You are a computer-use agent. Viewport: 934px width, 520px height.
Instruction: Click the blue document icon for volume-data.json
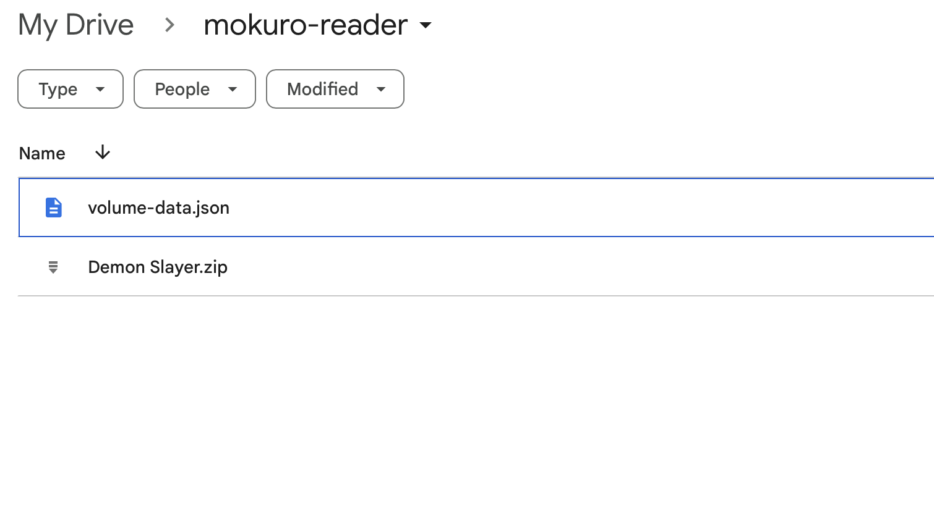[54, 208]
